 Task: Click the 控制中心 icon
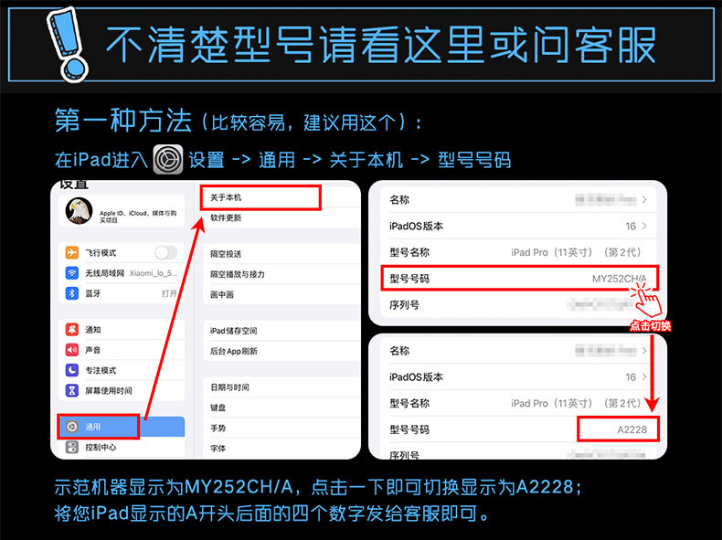(x=72, y=447)
